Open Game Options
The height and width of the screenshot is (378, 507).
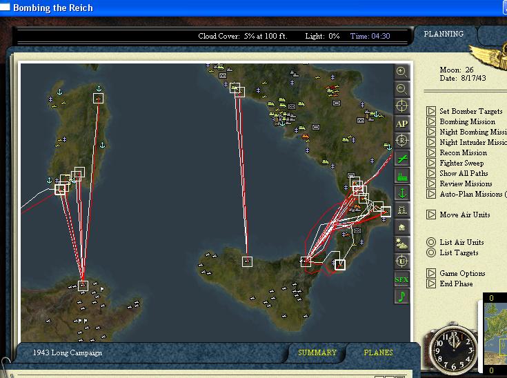point(462,273)
